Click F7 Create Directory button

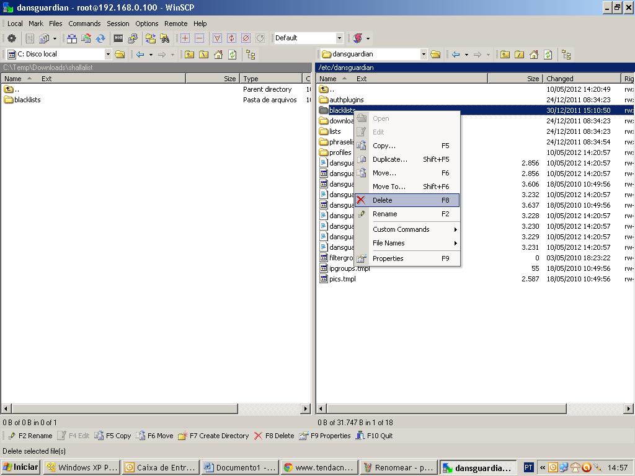tap(213, 436)
